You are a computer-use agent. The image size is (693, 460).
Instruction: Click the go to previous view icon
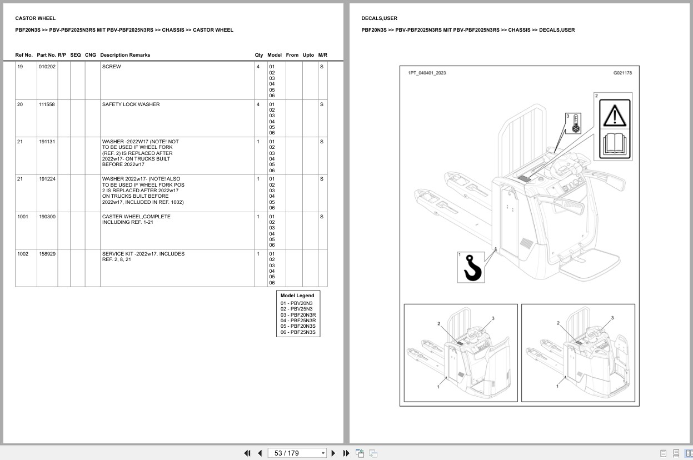360,453
